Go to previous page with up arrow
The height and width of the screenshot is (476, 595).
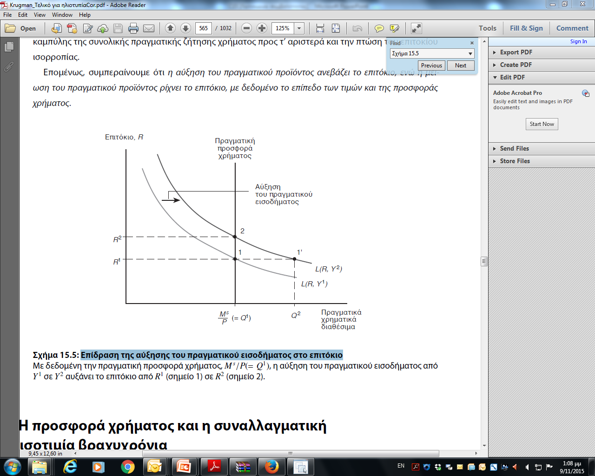tap(170, 28)
